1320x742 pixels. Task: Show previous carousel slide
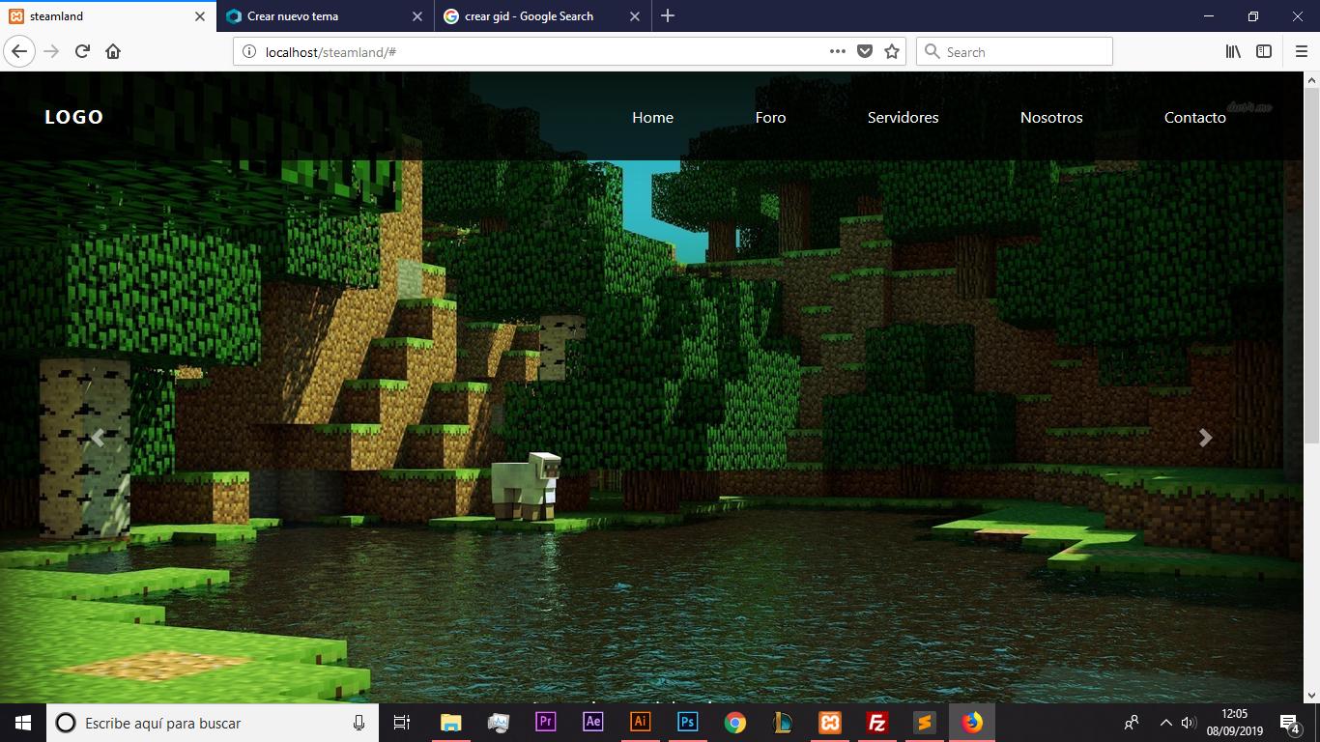pos(97,438)
